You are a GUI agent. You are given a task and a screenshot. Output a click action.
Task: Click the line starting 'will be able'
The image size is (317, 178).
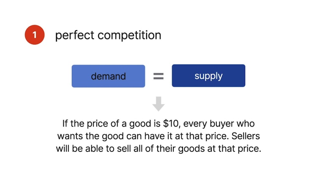[158, 149]
